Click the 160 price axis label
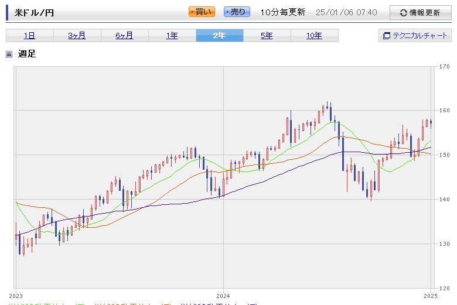The image size is (457, 305). 444,110
